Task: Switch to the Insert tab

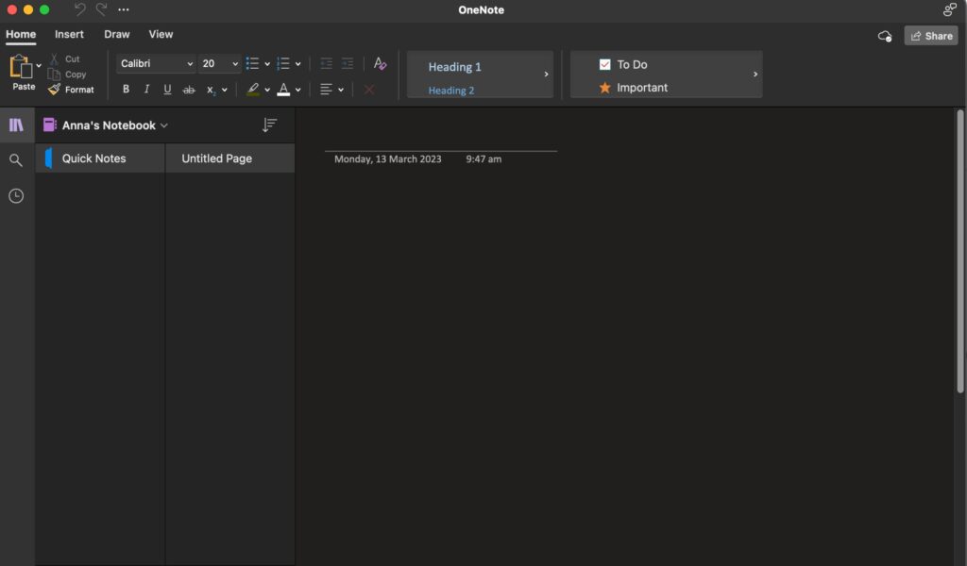Action: (x=69, y=35)
